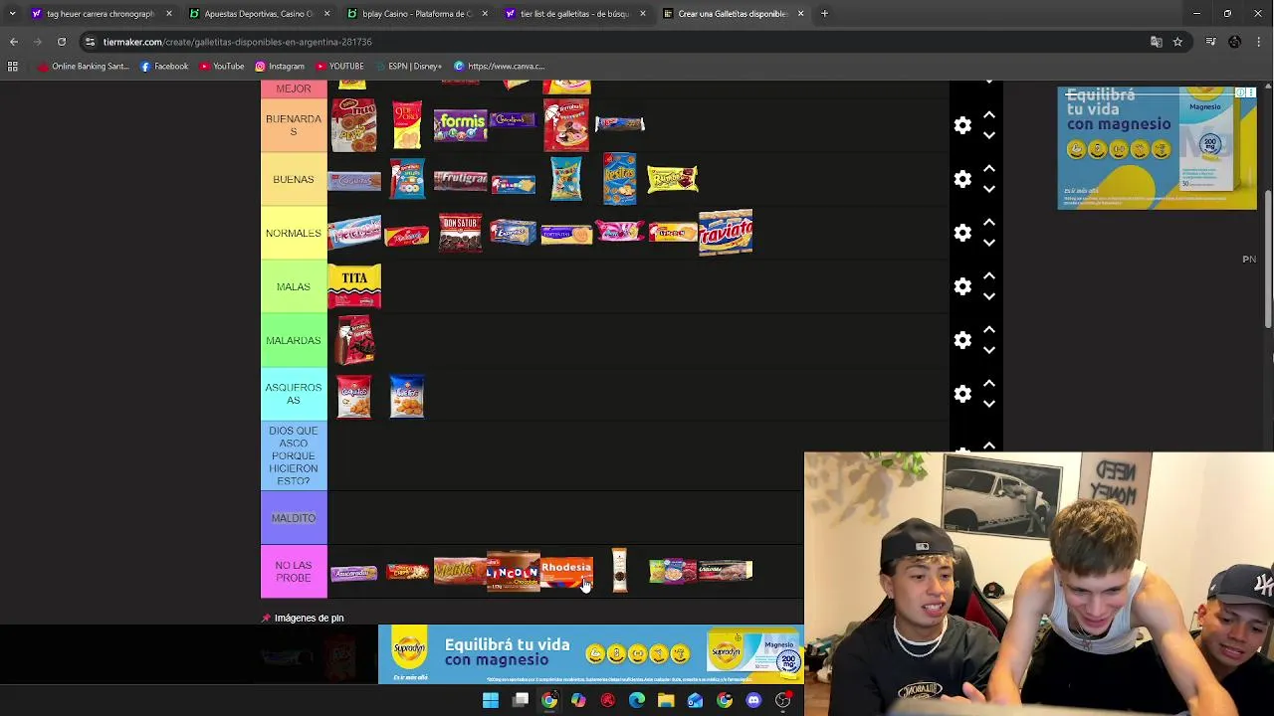The width and height of the screenshot is (1274, 716).
Task: Click the DIOS QUE ASCO tier label
Action: pyautogui.click(x=294, y=456)
